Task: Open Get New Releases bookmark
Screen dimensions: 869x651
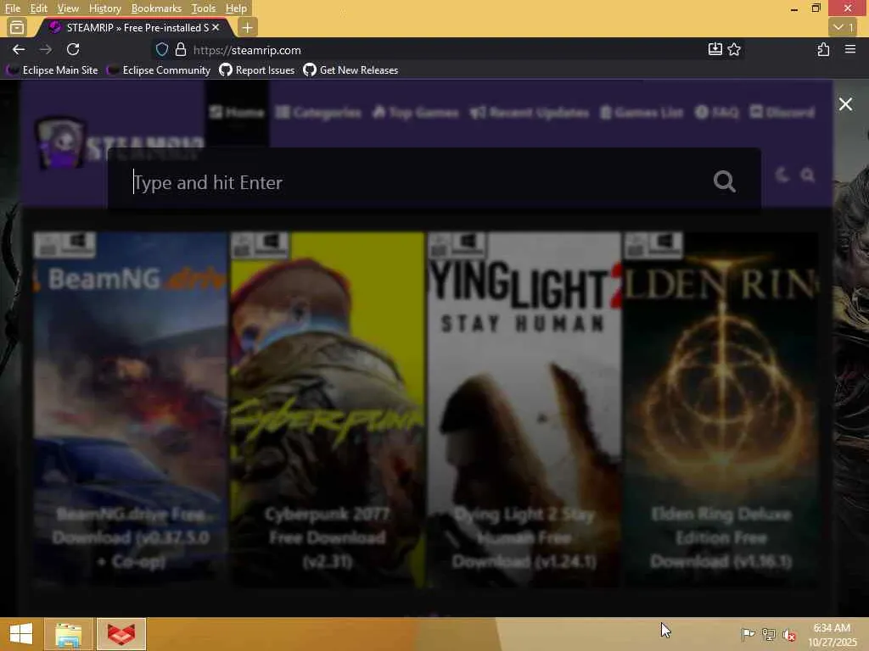Action: tap(350, 70)
